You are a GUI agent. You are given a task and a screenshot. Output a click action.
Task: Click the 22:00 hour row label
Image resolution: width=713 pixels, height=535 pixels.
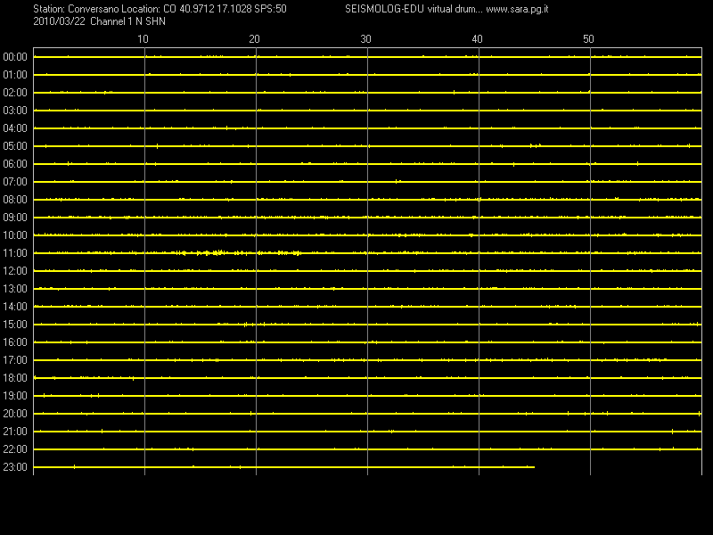click(15, 449)
